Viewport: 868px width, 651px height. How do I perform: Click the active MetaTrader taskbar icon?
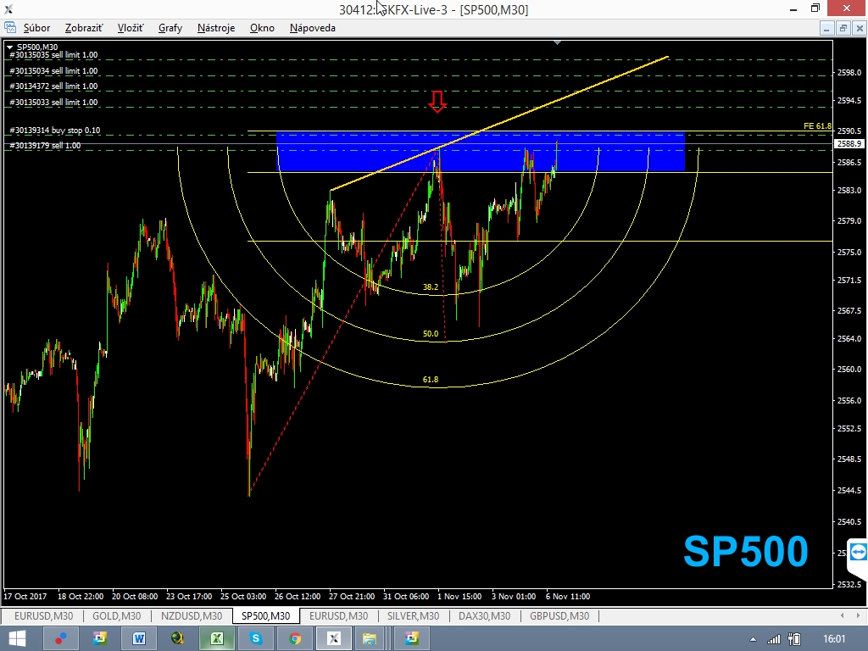coord(333,639)
